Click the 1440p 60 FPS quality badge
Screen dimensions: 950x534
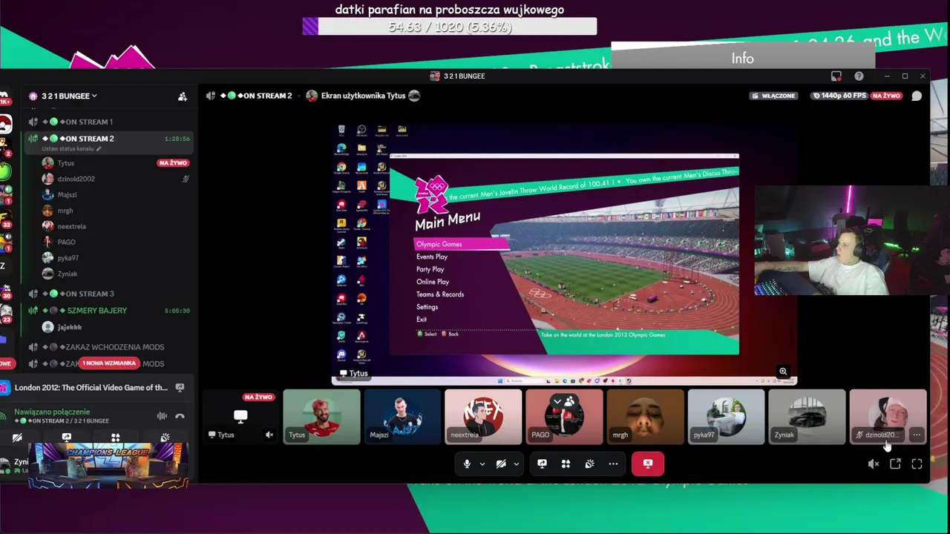coord(840,96)
